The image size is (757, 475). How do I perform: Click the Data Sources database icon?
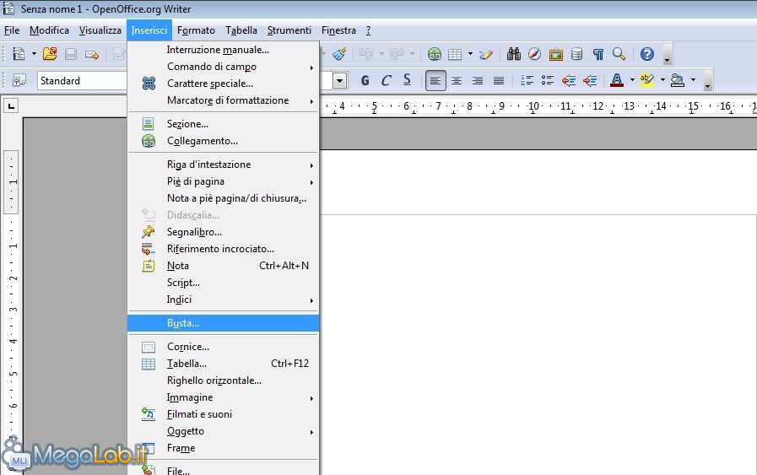(576, 54)
